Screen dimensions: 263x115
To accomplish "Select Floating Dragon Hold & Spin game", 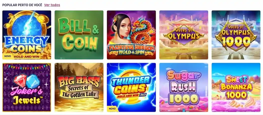I will [x=131, y=35].
